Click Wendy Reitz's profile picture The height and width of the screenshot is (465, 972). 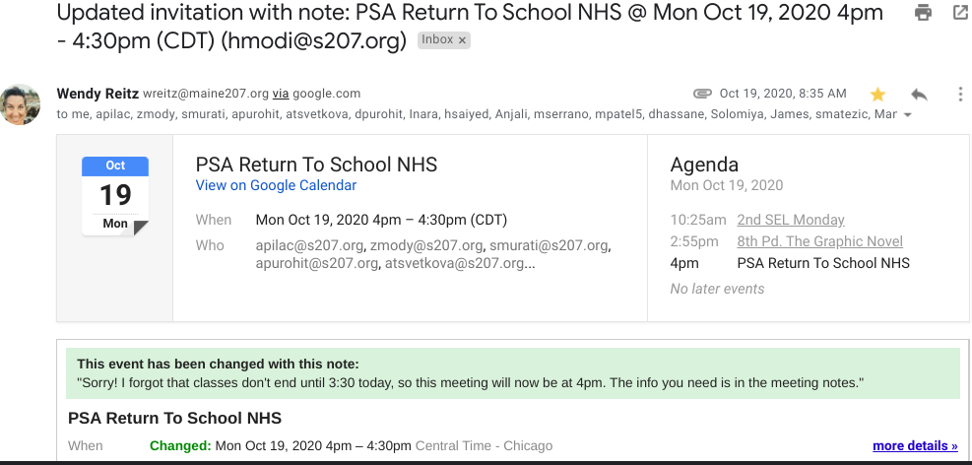coord(21,104)
